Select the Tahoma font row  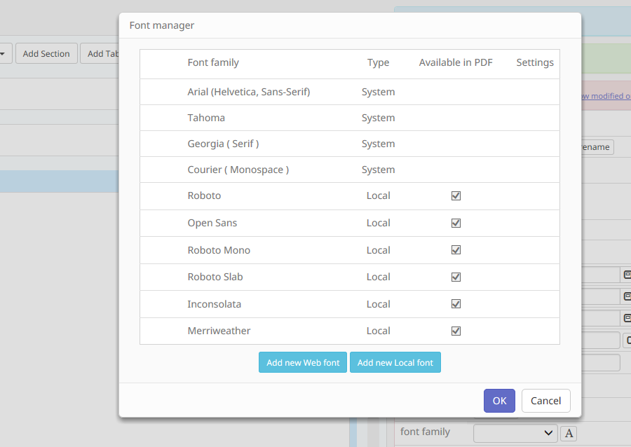[206, 118]
